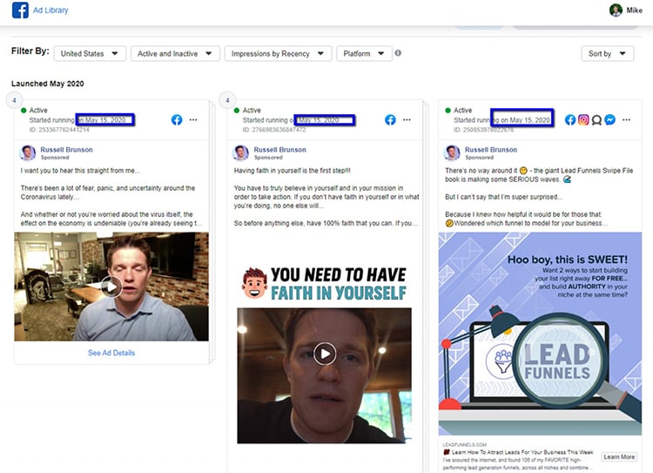Click the ad ID 253367762441214
Image resolution: width=653 pixels, height=473 pixels.
59,130
